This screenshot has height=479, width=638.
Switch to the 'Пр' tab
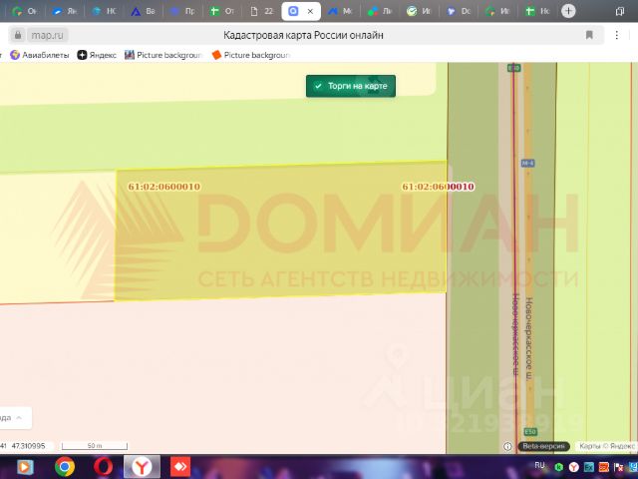182,11
